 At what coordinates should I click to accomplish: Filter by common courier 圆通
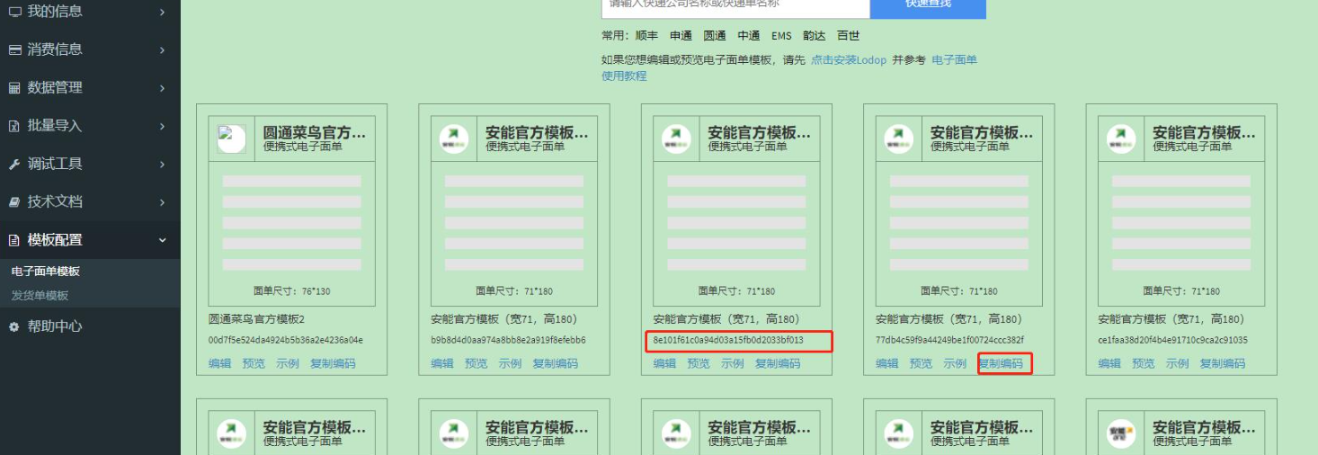click(x=715, y=36)
